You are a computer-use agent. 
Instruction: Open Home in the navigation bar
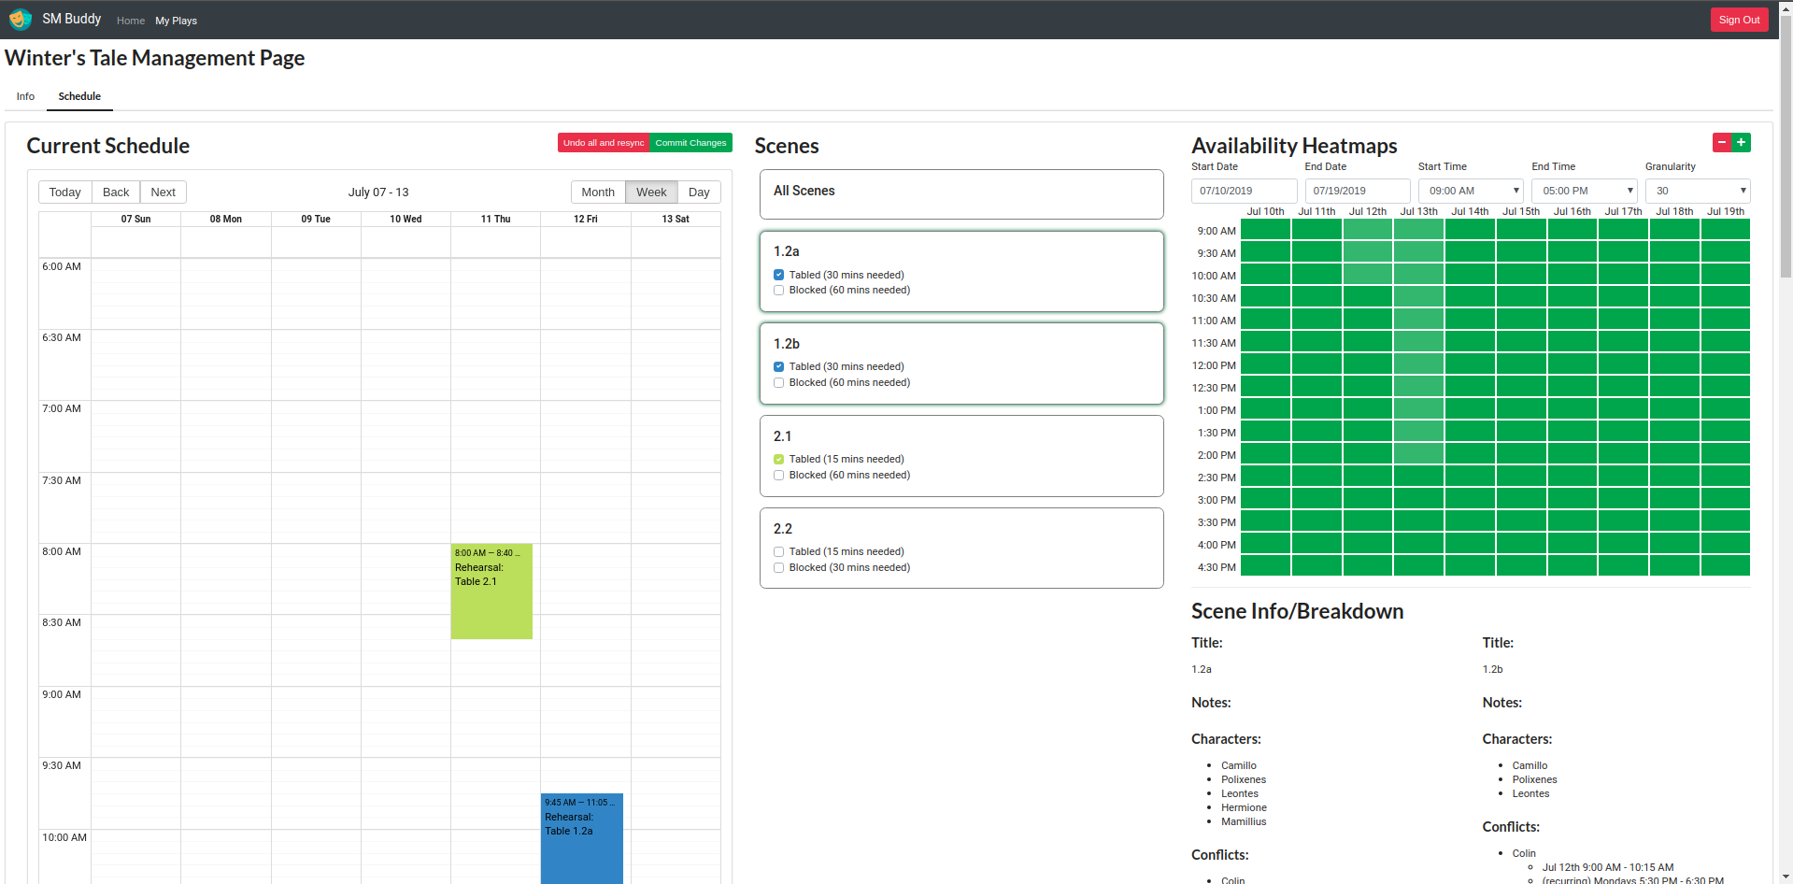(131, 21)
